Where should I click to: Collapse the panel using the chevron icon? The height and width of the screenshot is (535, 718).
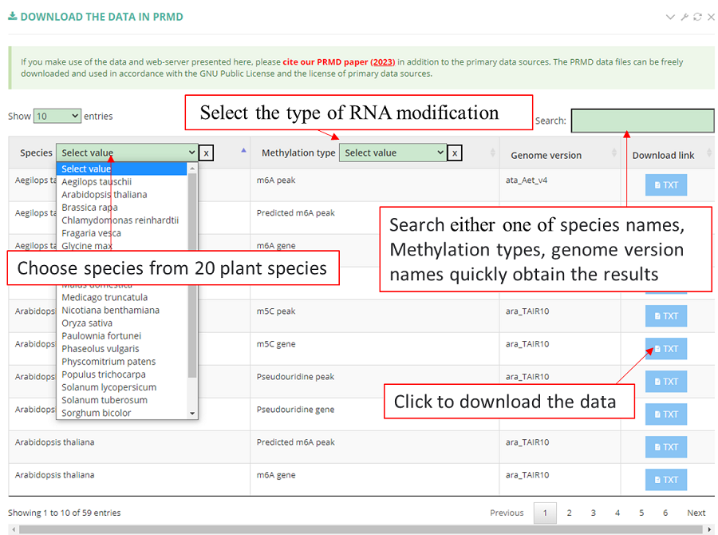point(670,17)
